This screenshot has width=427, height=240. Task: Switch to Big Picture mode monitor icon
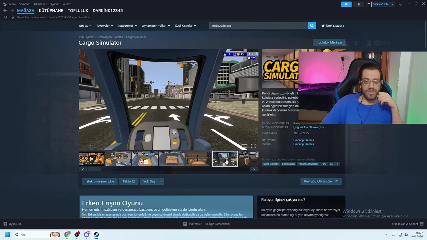pyautogui.click(x=400, y=4)
